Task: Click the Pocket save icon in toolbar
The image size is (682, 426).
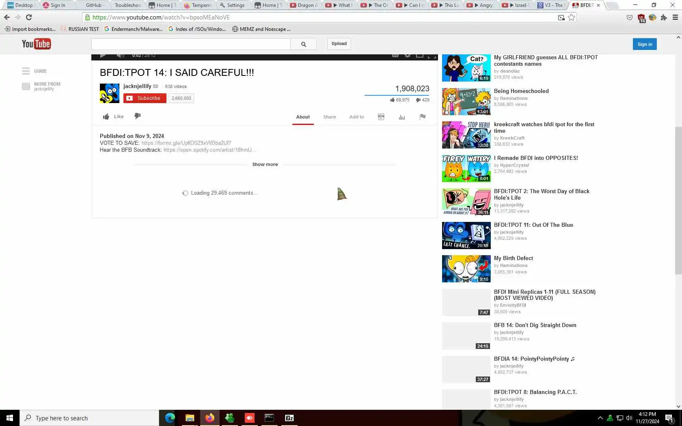Action: (x=630, y=17)
